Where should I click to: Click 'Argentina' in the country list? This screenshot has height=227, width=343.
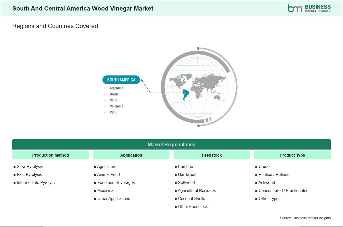[117, 88]
